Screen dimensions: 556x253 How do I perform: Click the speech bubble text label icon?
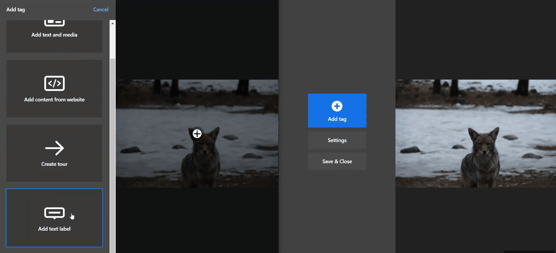pyautogui.click(x=54, y=213)
